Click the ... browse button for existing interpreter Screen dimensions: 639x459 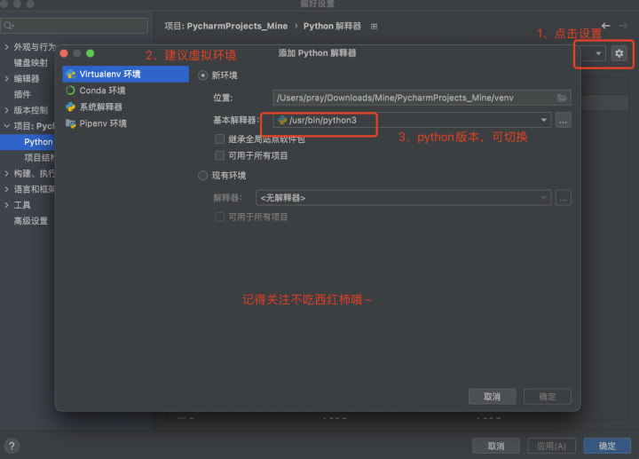point(564,198)
